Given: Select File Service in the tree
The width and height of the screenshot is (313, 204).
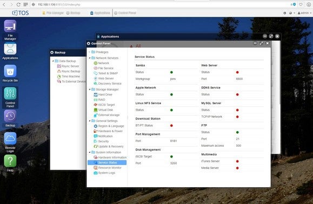Looking at the screenshot, I should pyautogui.click(x=103, y=68).
